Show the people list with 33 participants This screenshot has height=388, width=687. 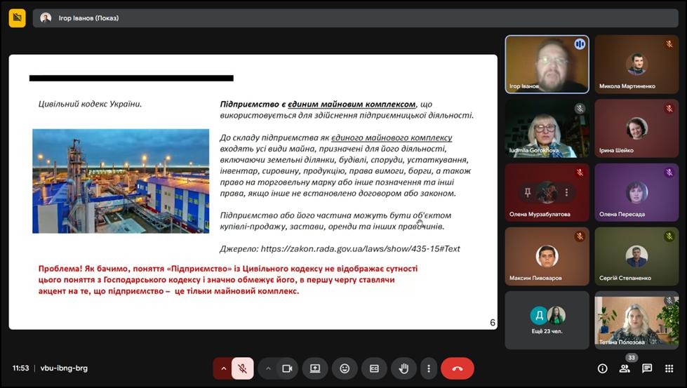coord(625,368)
